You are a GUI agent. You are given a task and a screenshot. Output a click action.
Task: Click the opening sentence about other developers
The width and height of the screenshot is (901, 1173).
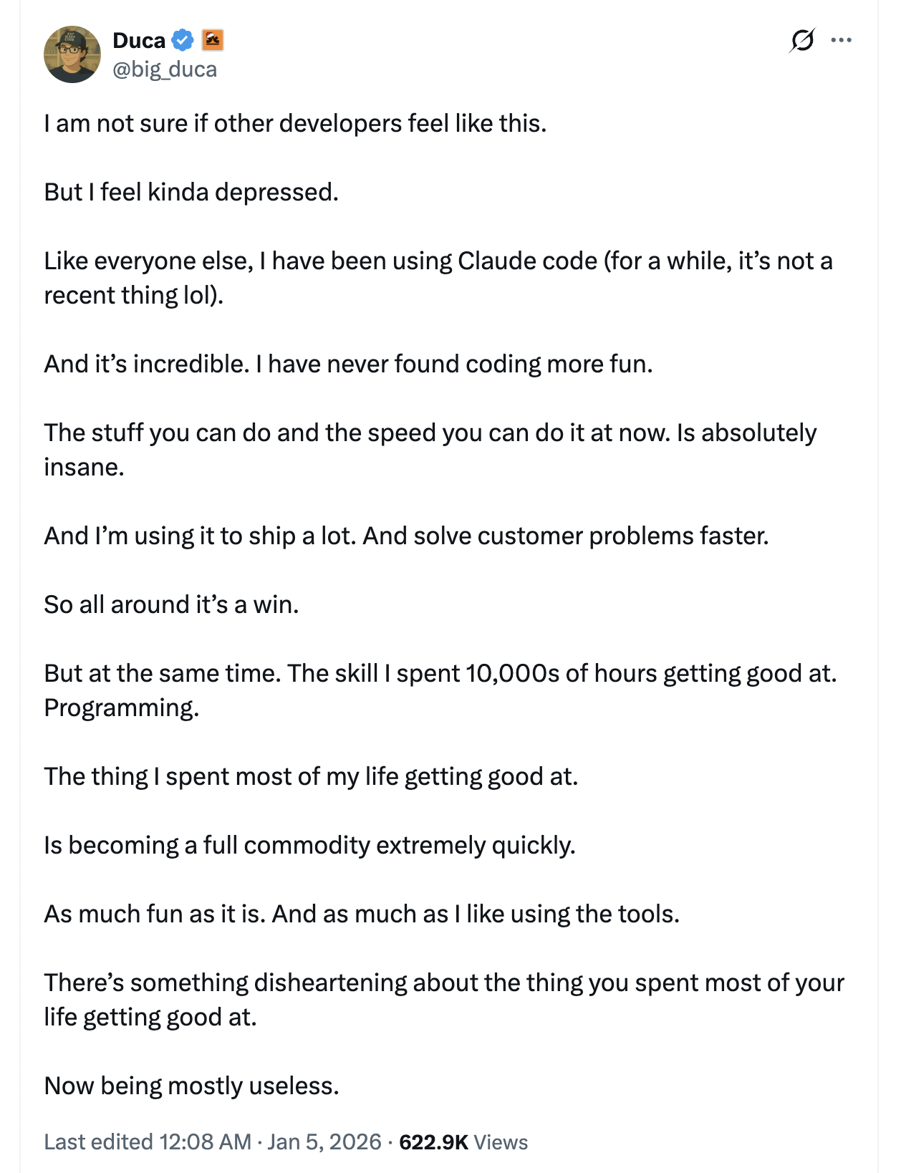[295, 123]
